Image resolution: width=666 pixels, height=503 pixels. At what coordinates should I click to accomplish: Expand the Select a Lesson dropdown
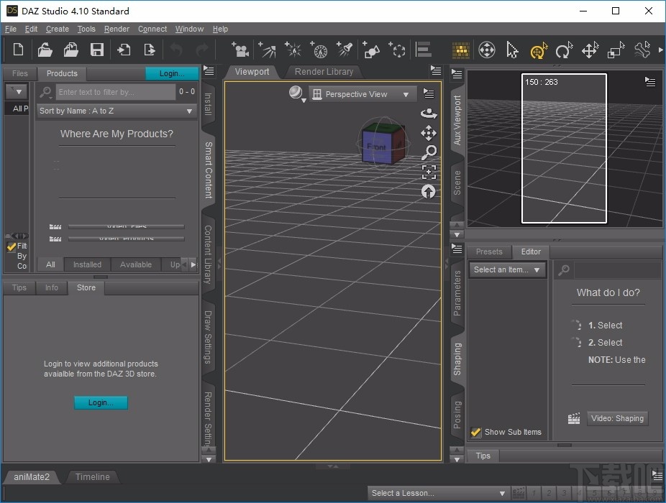point(439,493)
